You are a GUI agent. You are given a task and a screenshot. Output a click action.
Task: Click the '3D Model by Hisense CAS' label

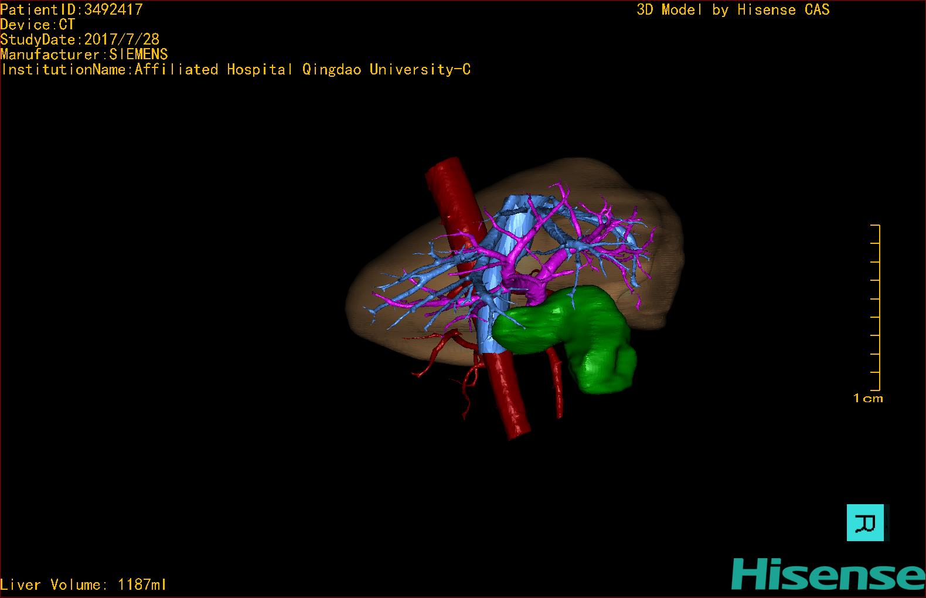coord(733,9)
